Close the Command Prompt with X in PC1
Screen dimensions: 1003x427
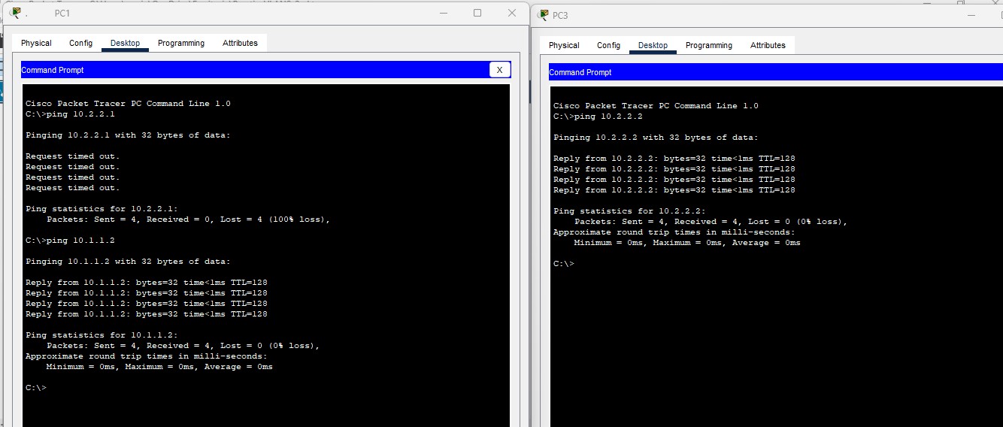499,69
